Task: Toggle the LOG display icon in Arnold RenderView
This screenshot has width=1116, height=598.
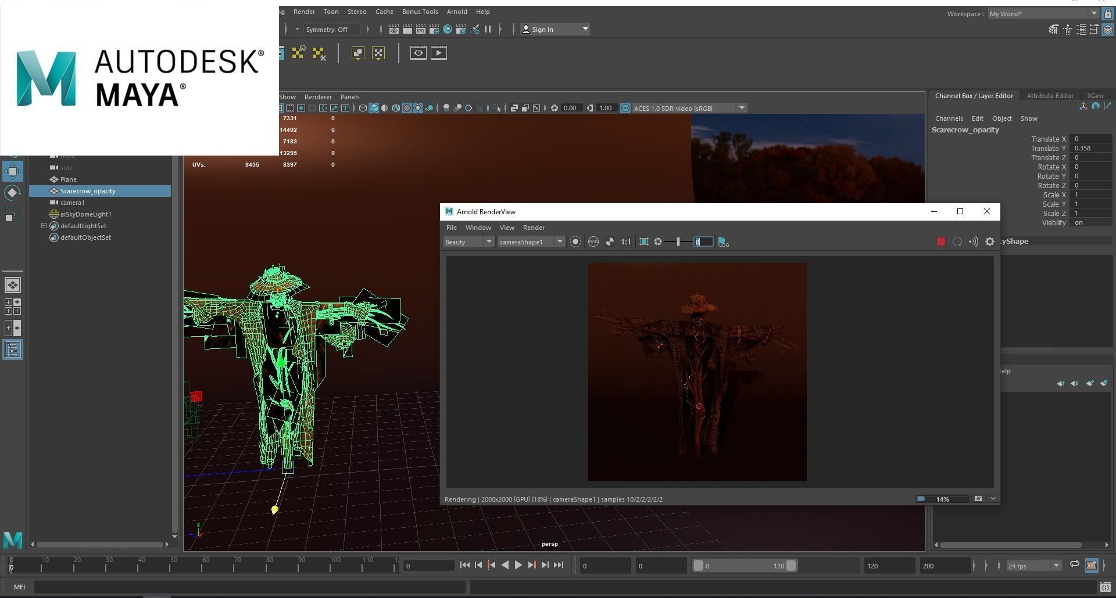Action: pos(723,242)
